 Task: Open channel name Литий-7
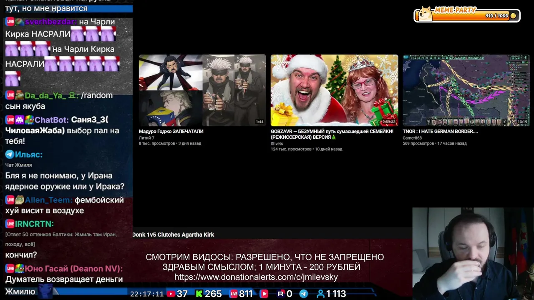146,138
